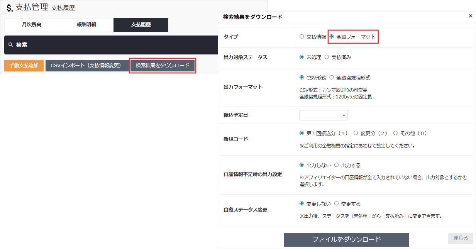Switch to the 報酬明細 tab
Screen dimensions: 476x249
pyautogui.click(x=86, y=25)
